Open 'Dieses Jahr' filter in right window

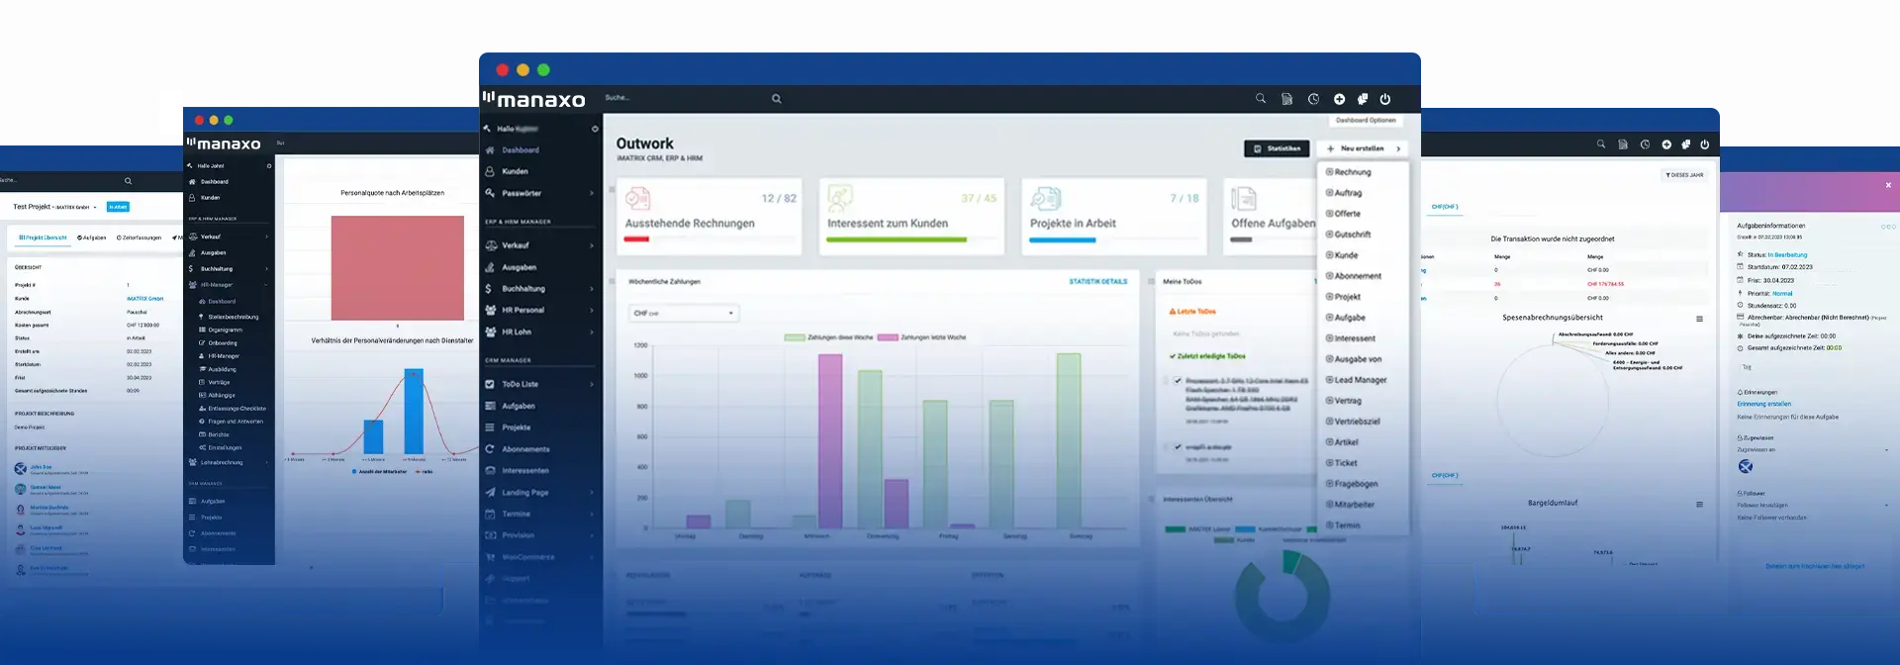coord(1684,175)
